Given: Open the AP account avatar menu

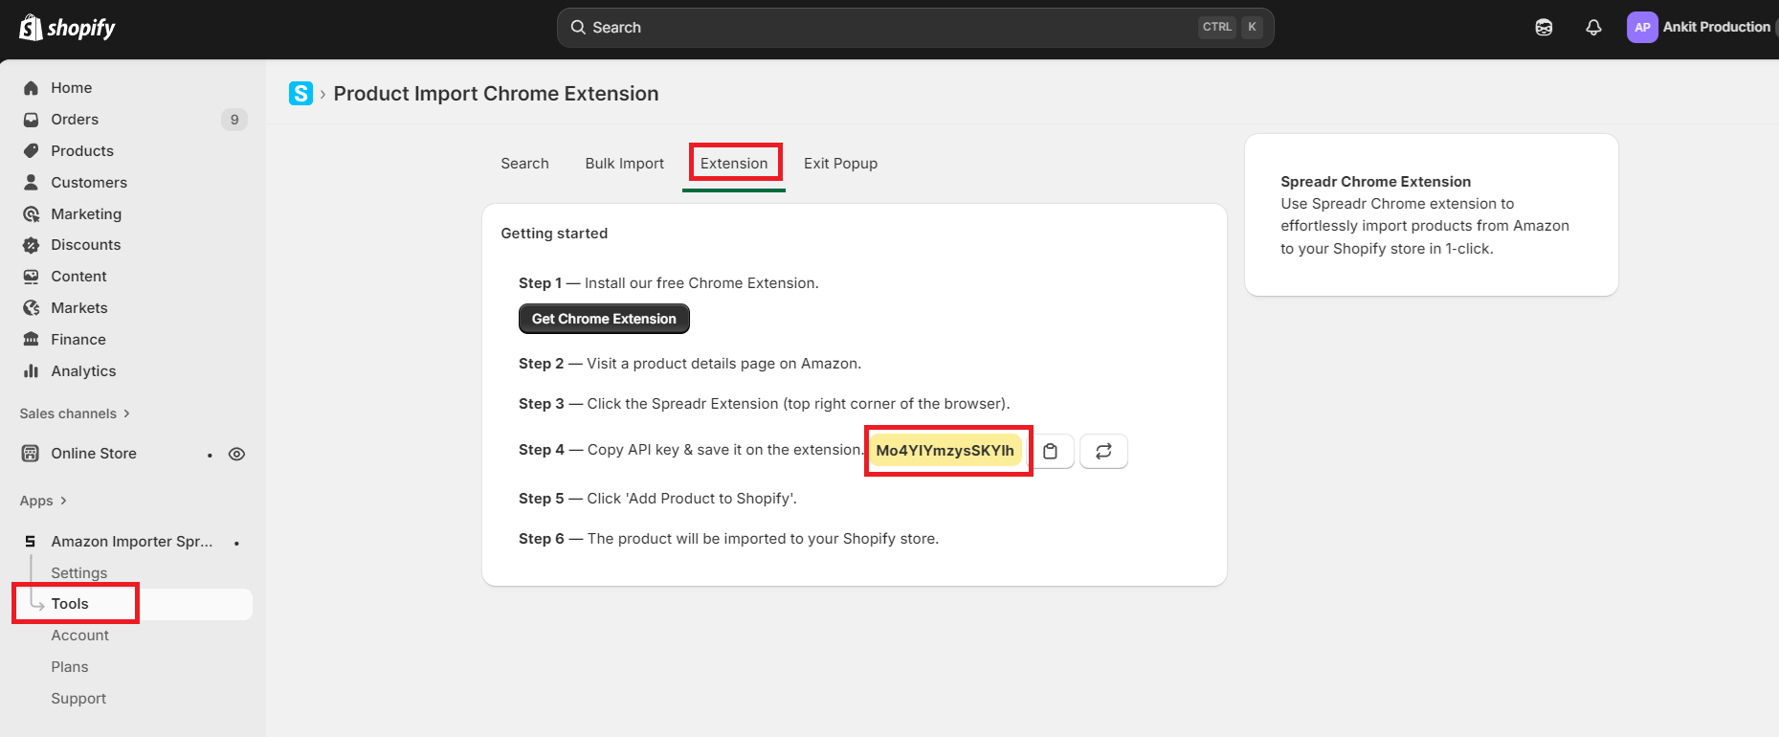Looking at the screenshot, I should point(1642,28).
